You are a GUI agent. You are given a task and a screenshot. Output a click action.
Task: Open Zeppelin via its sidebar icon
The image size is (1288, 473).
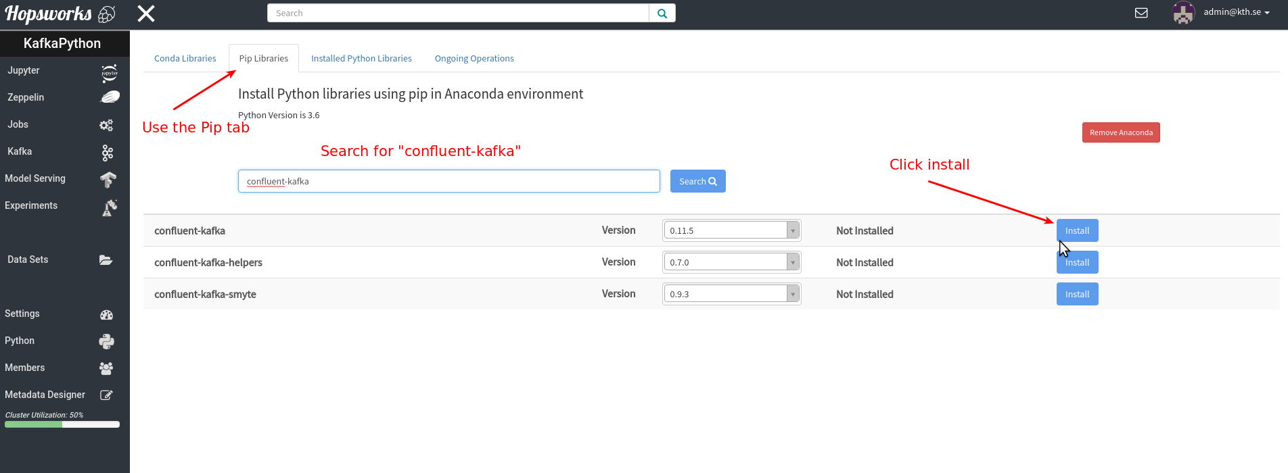point(110,97)
